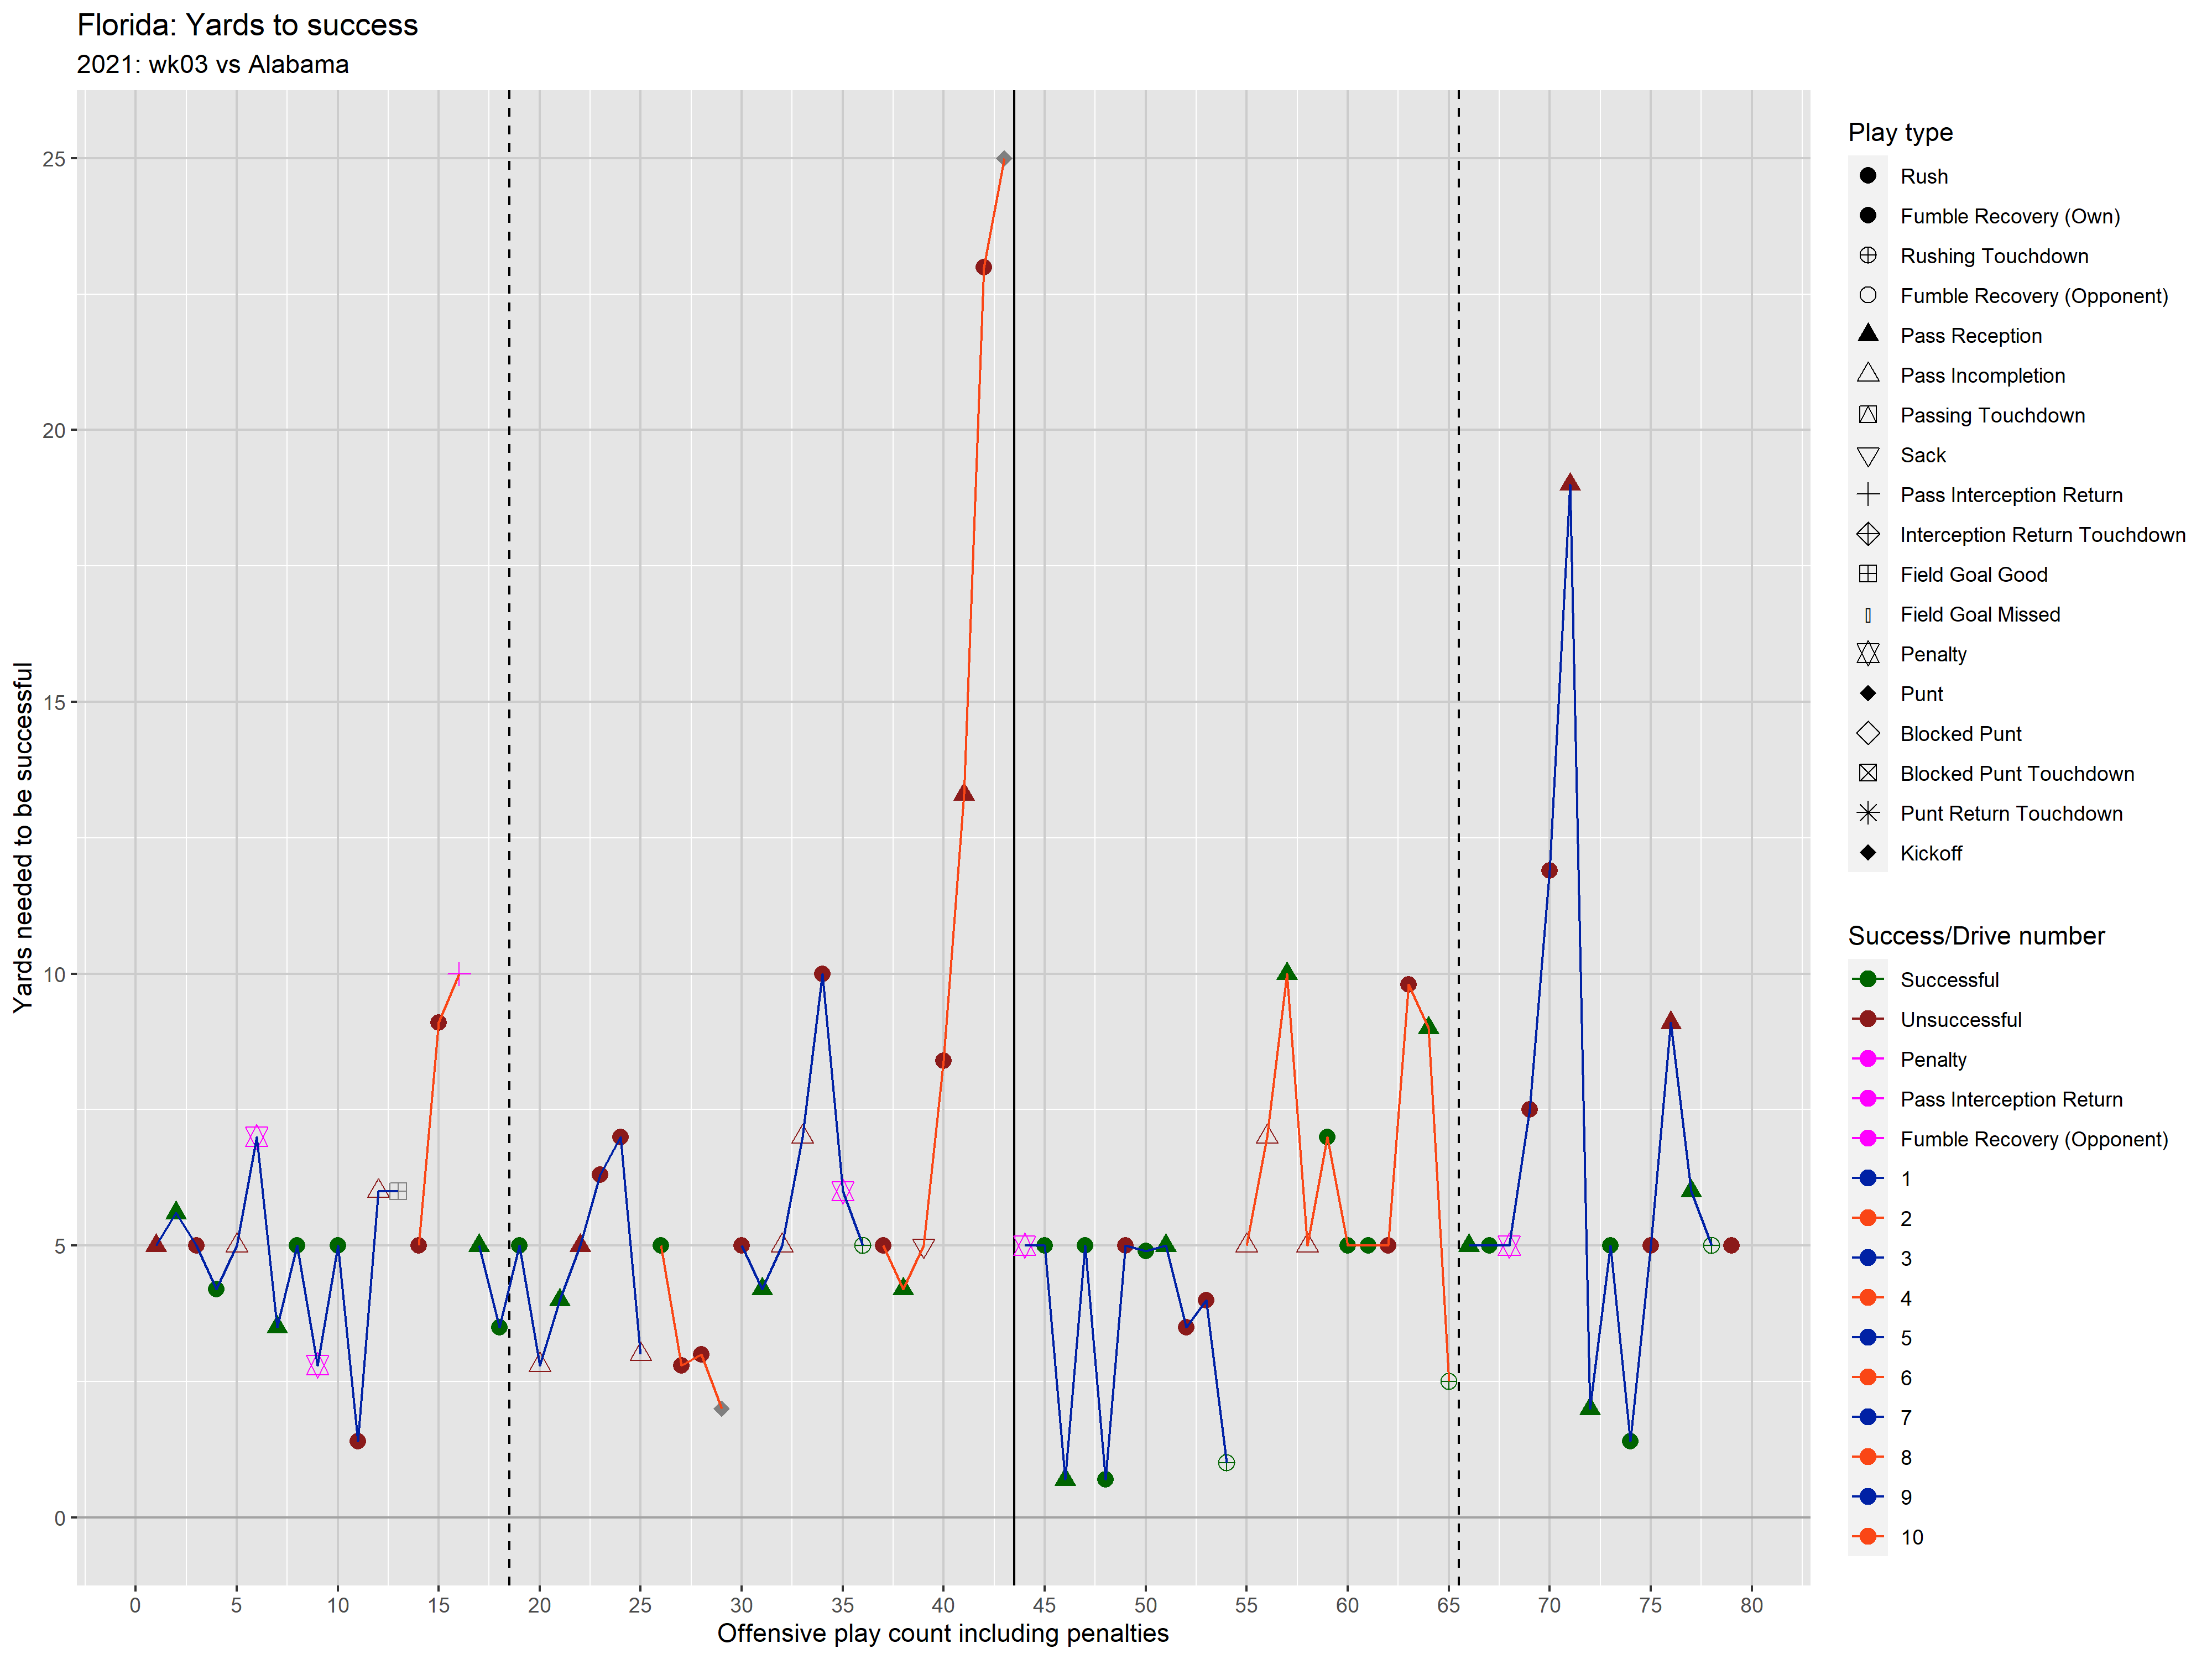
Task: Click the Punt Return Touchdown asterisk legend symbol
Action: point(1867,813)
